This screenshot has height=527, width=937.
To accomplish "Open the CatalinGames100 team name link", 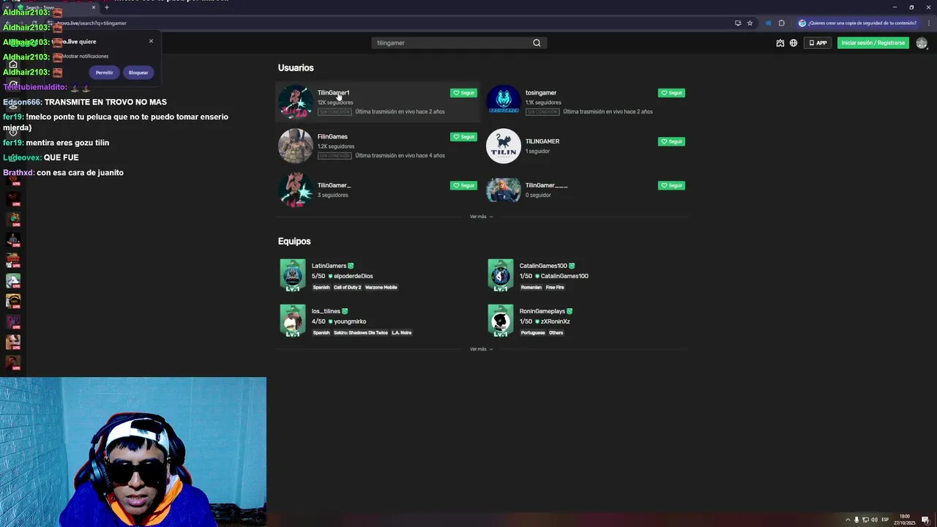I will pos(543,266).
